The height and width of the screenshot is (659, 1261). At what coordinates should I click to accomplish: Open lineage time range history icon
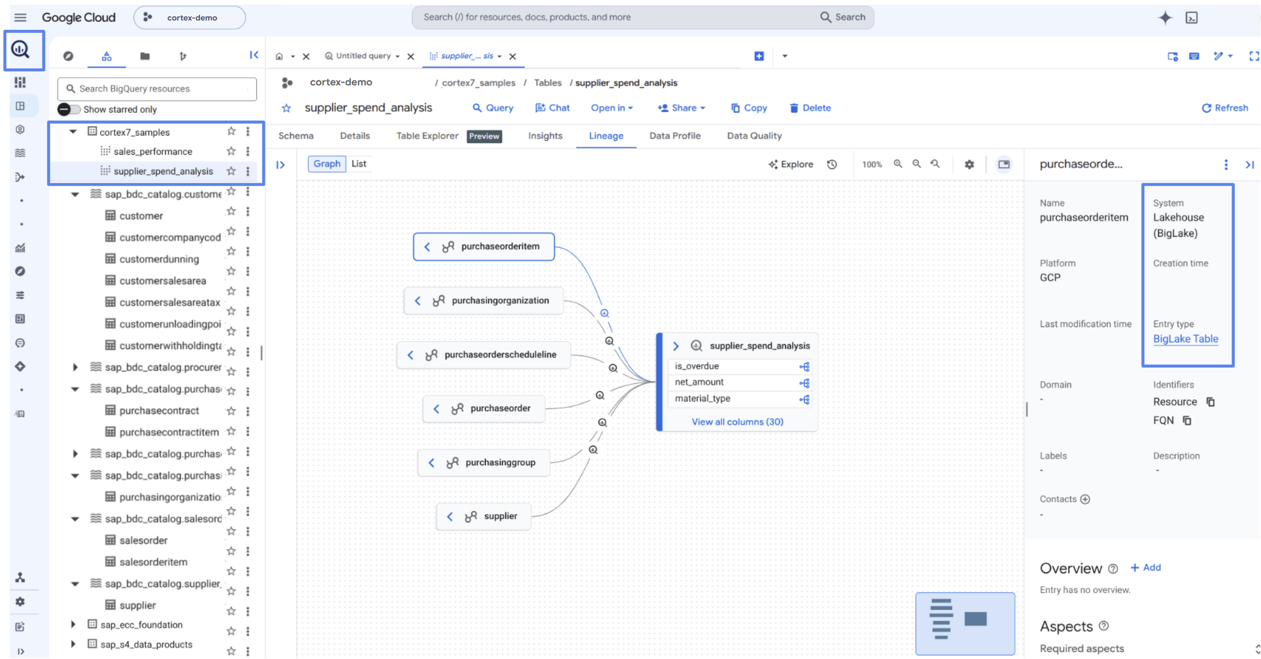(832, 164)
